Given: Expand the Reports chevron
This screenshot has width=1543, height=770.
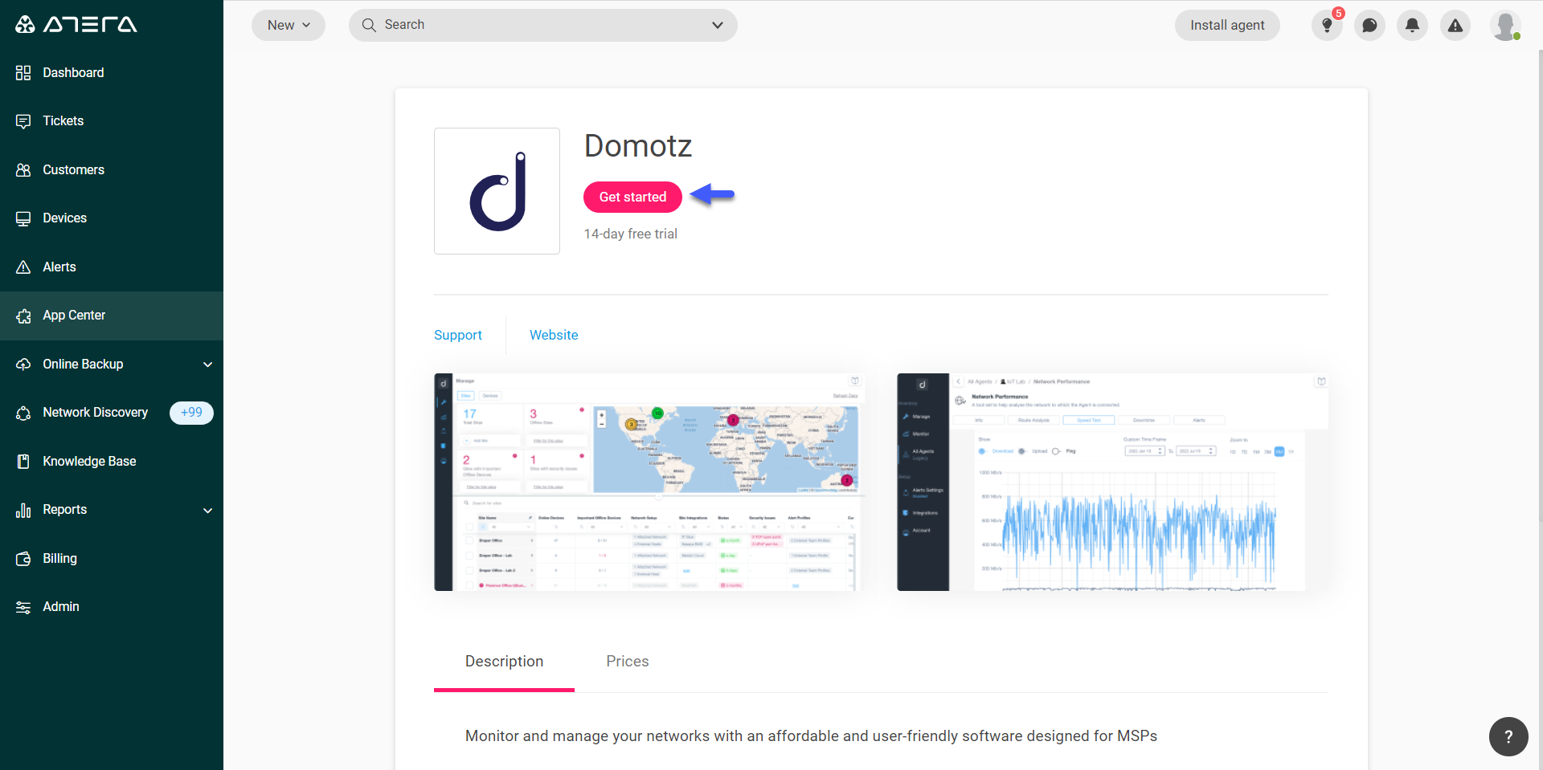Looking at the screenshot, I should [x=208, y=511].
